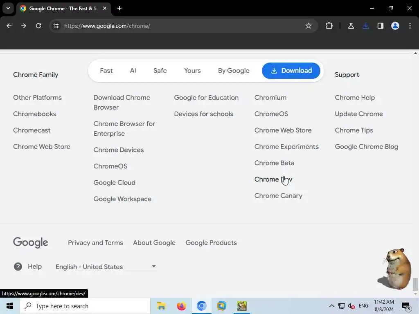
Task: Open the Chrome Tips link
Action: coord(354,130)
